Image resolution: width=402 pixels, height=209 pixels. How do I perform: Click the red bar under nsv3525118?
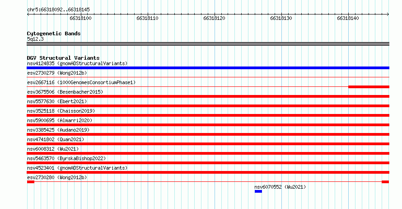pos(208,115)
